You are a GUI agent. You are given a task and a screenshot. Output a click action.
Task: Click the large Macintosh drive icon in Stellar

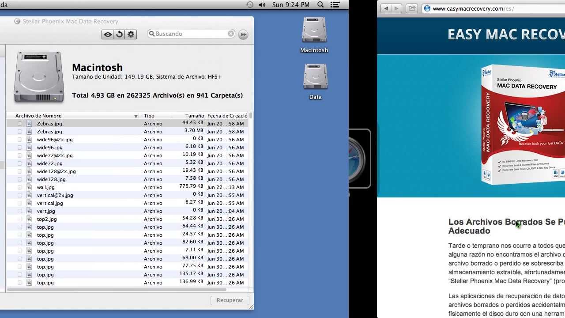[x=39, y=77]
